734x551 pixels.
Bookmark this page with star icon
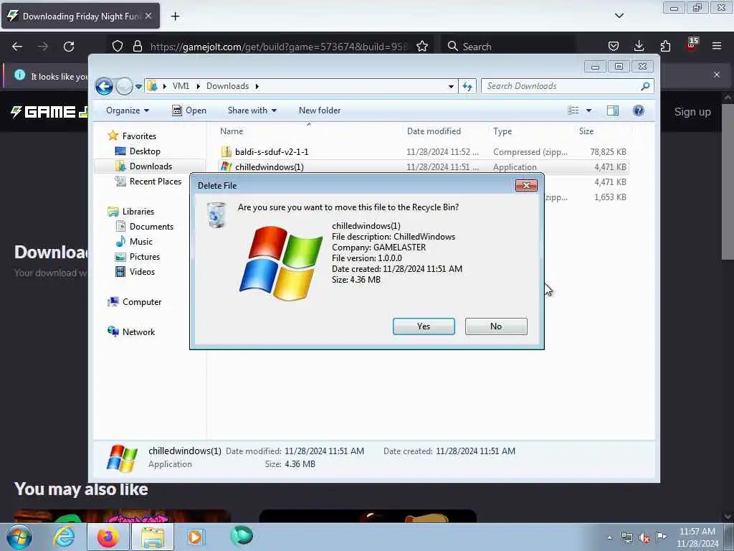(422, 46)
